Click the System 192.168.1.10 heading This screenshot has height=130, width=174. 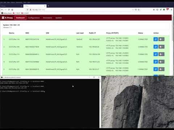point(11,25)
